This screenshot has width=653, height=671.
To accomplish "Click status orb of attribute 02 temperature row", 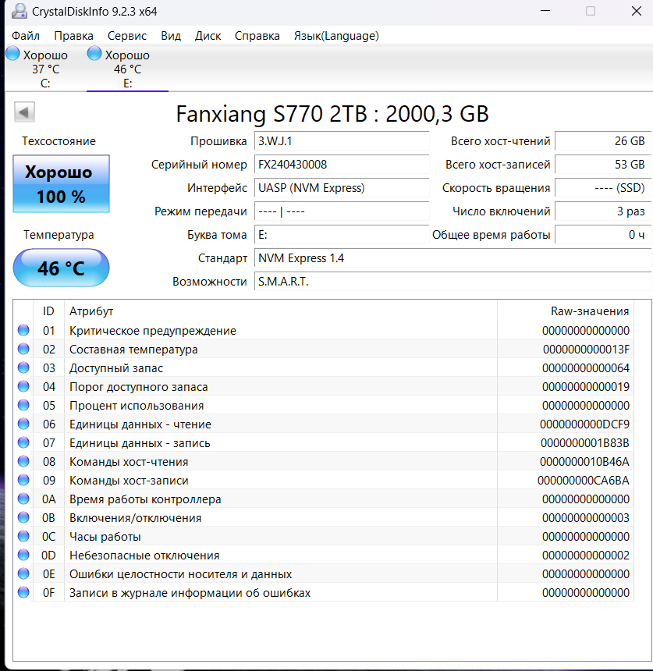I will coord(23,350).
